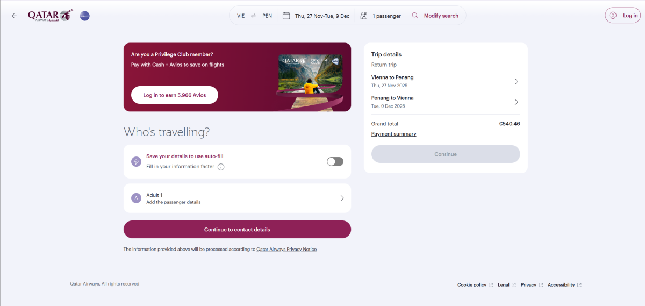Open the Payment summary link

(x=393, y=134)
